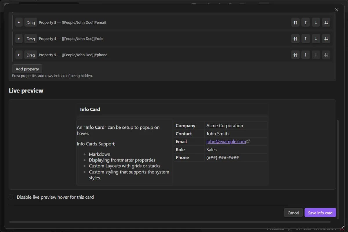Move Property 3 email down one
The height and width of the screenshot is (232, 348).
(x=316, y=22)
